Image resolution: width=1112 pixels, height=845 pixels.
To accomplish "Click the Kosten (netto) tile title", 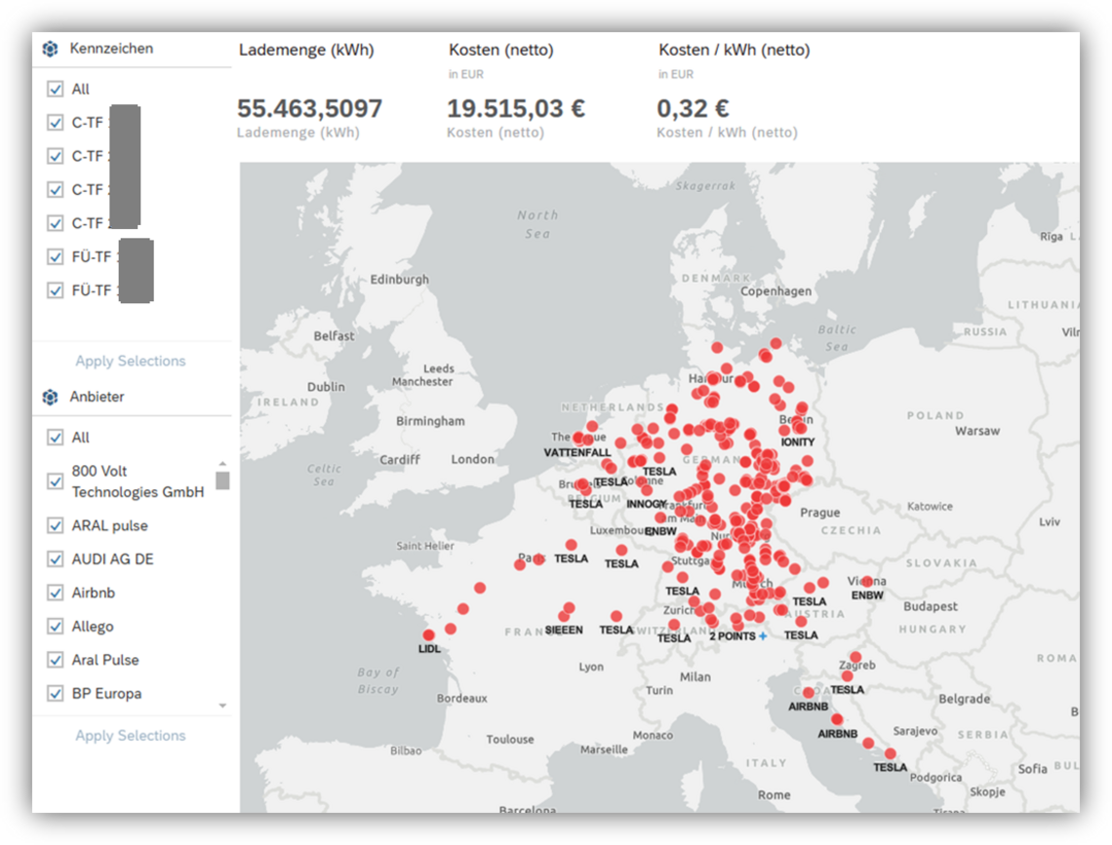I will (500, 51).
